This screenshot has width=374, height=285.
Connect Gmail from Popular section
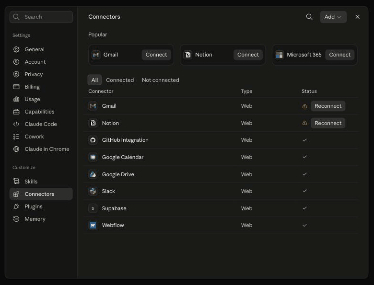tap(156, 55)
